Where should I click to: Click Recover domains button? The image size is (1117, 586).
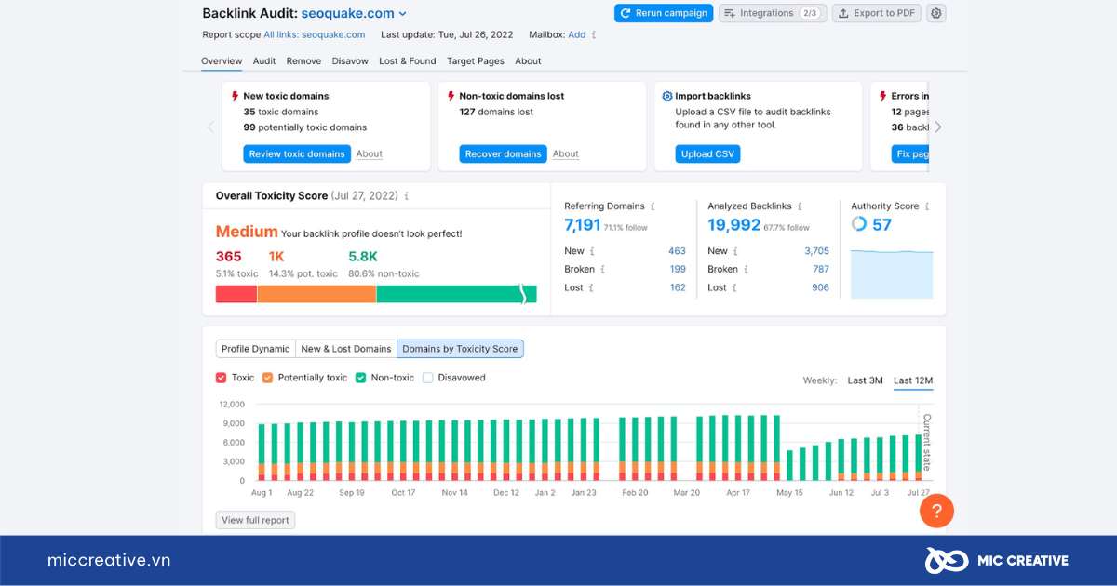pos(503,154)
